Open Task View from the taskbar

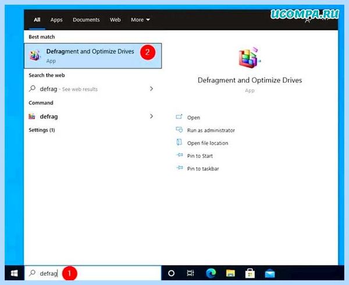pyautogui.click(x=191, y=273)
